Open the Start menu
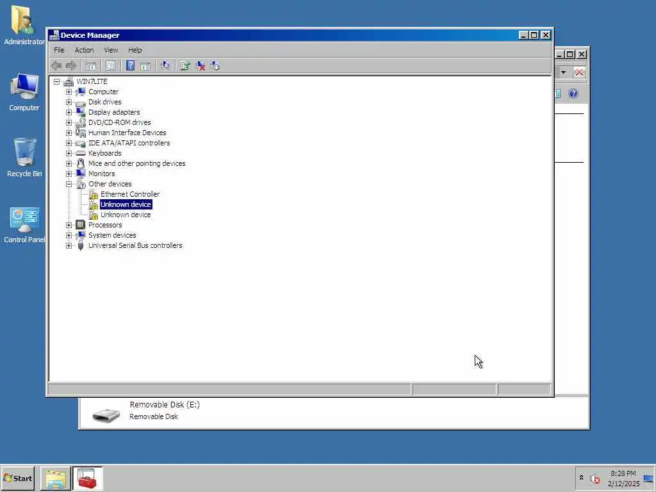 click(17, 478)
